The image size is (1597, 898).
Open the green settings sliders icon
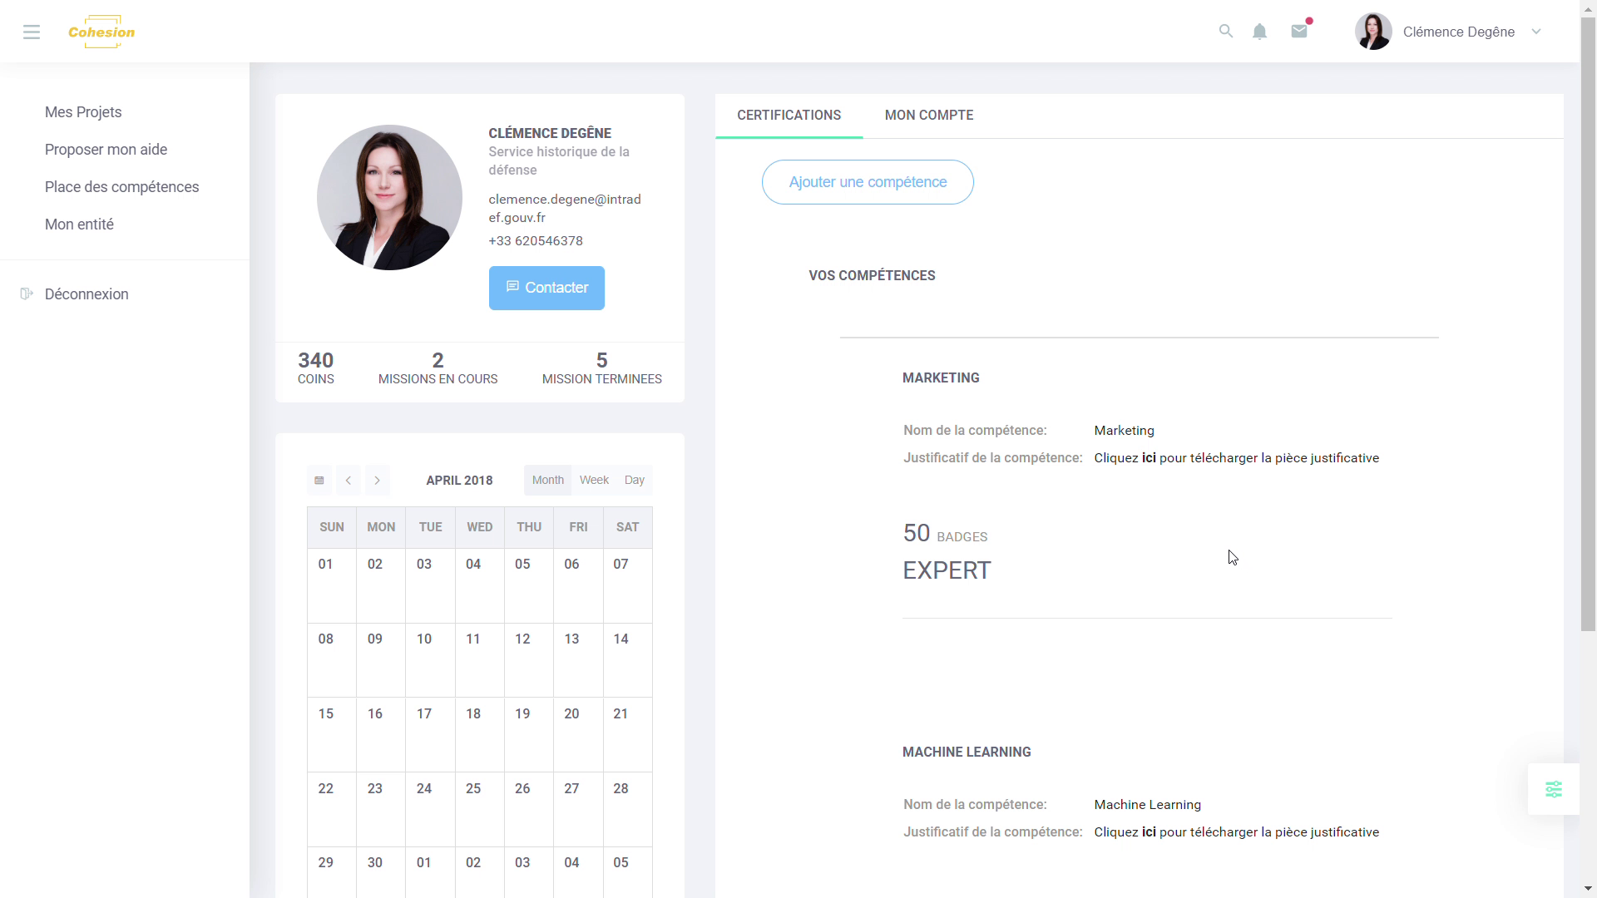click(x=1554, y=788)
